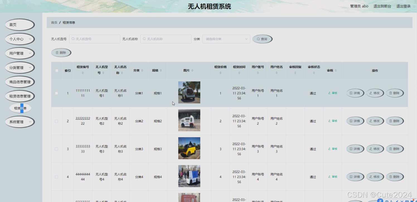This screenshot has height=202, width=417.
Task: Expand 系统管理 sidebar menu
Action: [20, 122]
